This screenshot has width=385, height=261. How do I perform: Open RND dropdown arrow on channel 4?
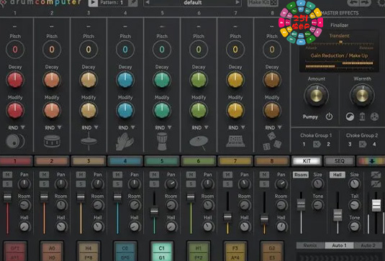133,127
